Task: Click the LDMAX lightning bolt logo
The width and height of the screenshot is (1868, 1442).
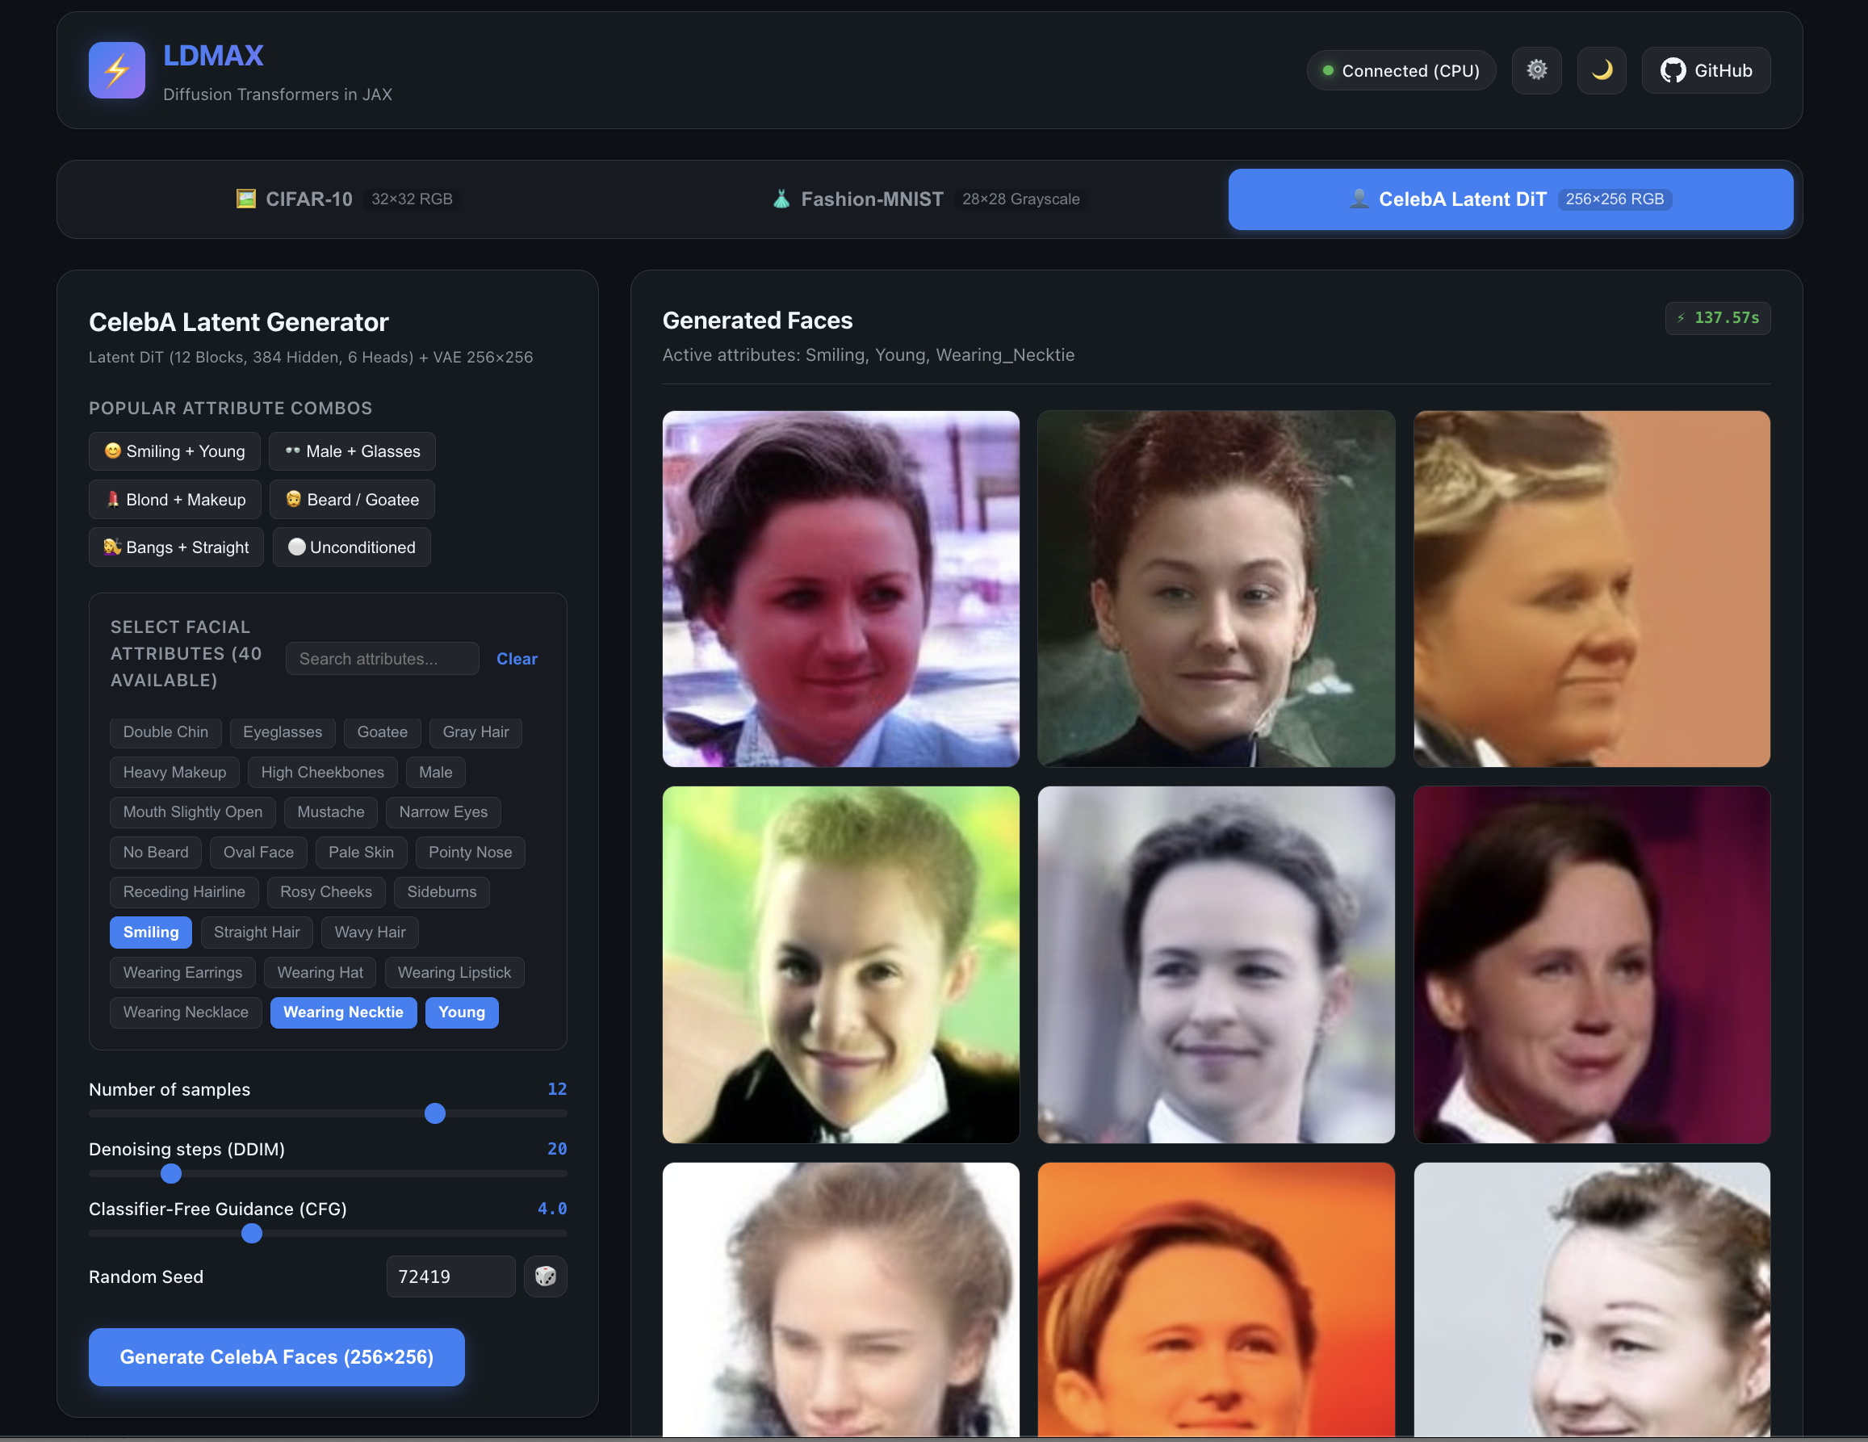Action: pos(116,70)
